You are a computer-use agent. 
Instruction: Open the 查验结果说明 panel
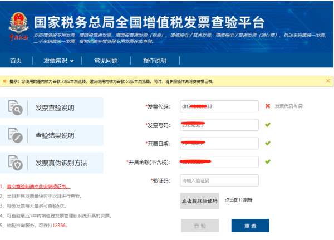coord(52,135)
